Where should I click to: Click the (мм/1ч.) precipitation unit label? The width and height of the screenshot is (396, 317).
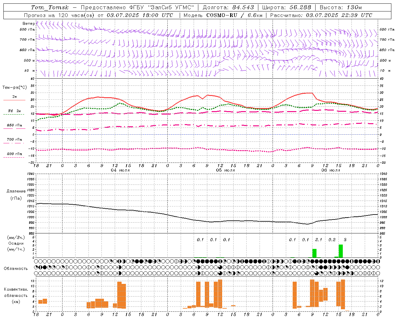click(16, 249)
